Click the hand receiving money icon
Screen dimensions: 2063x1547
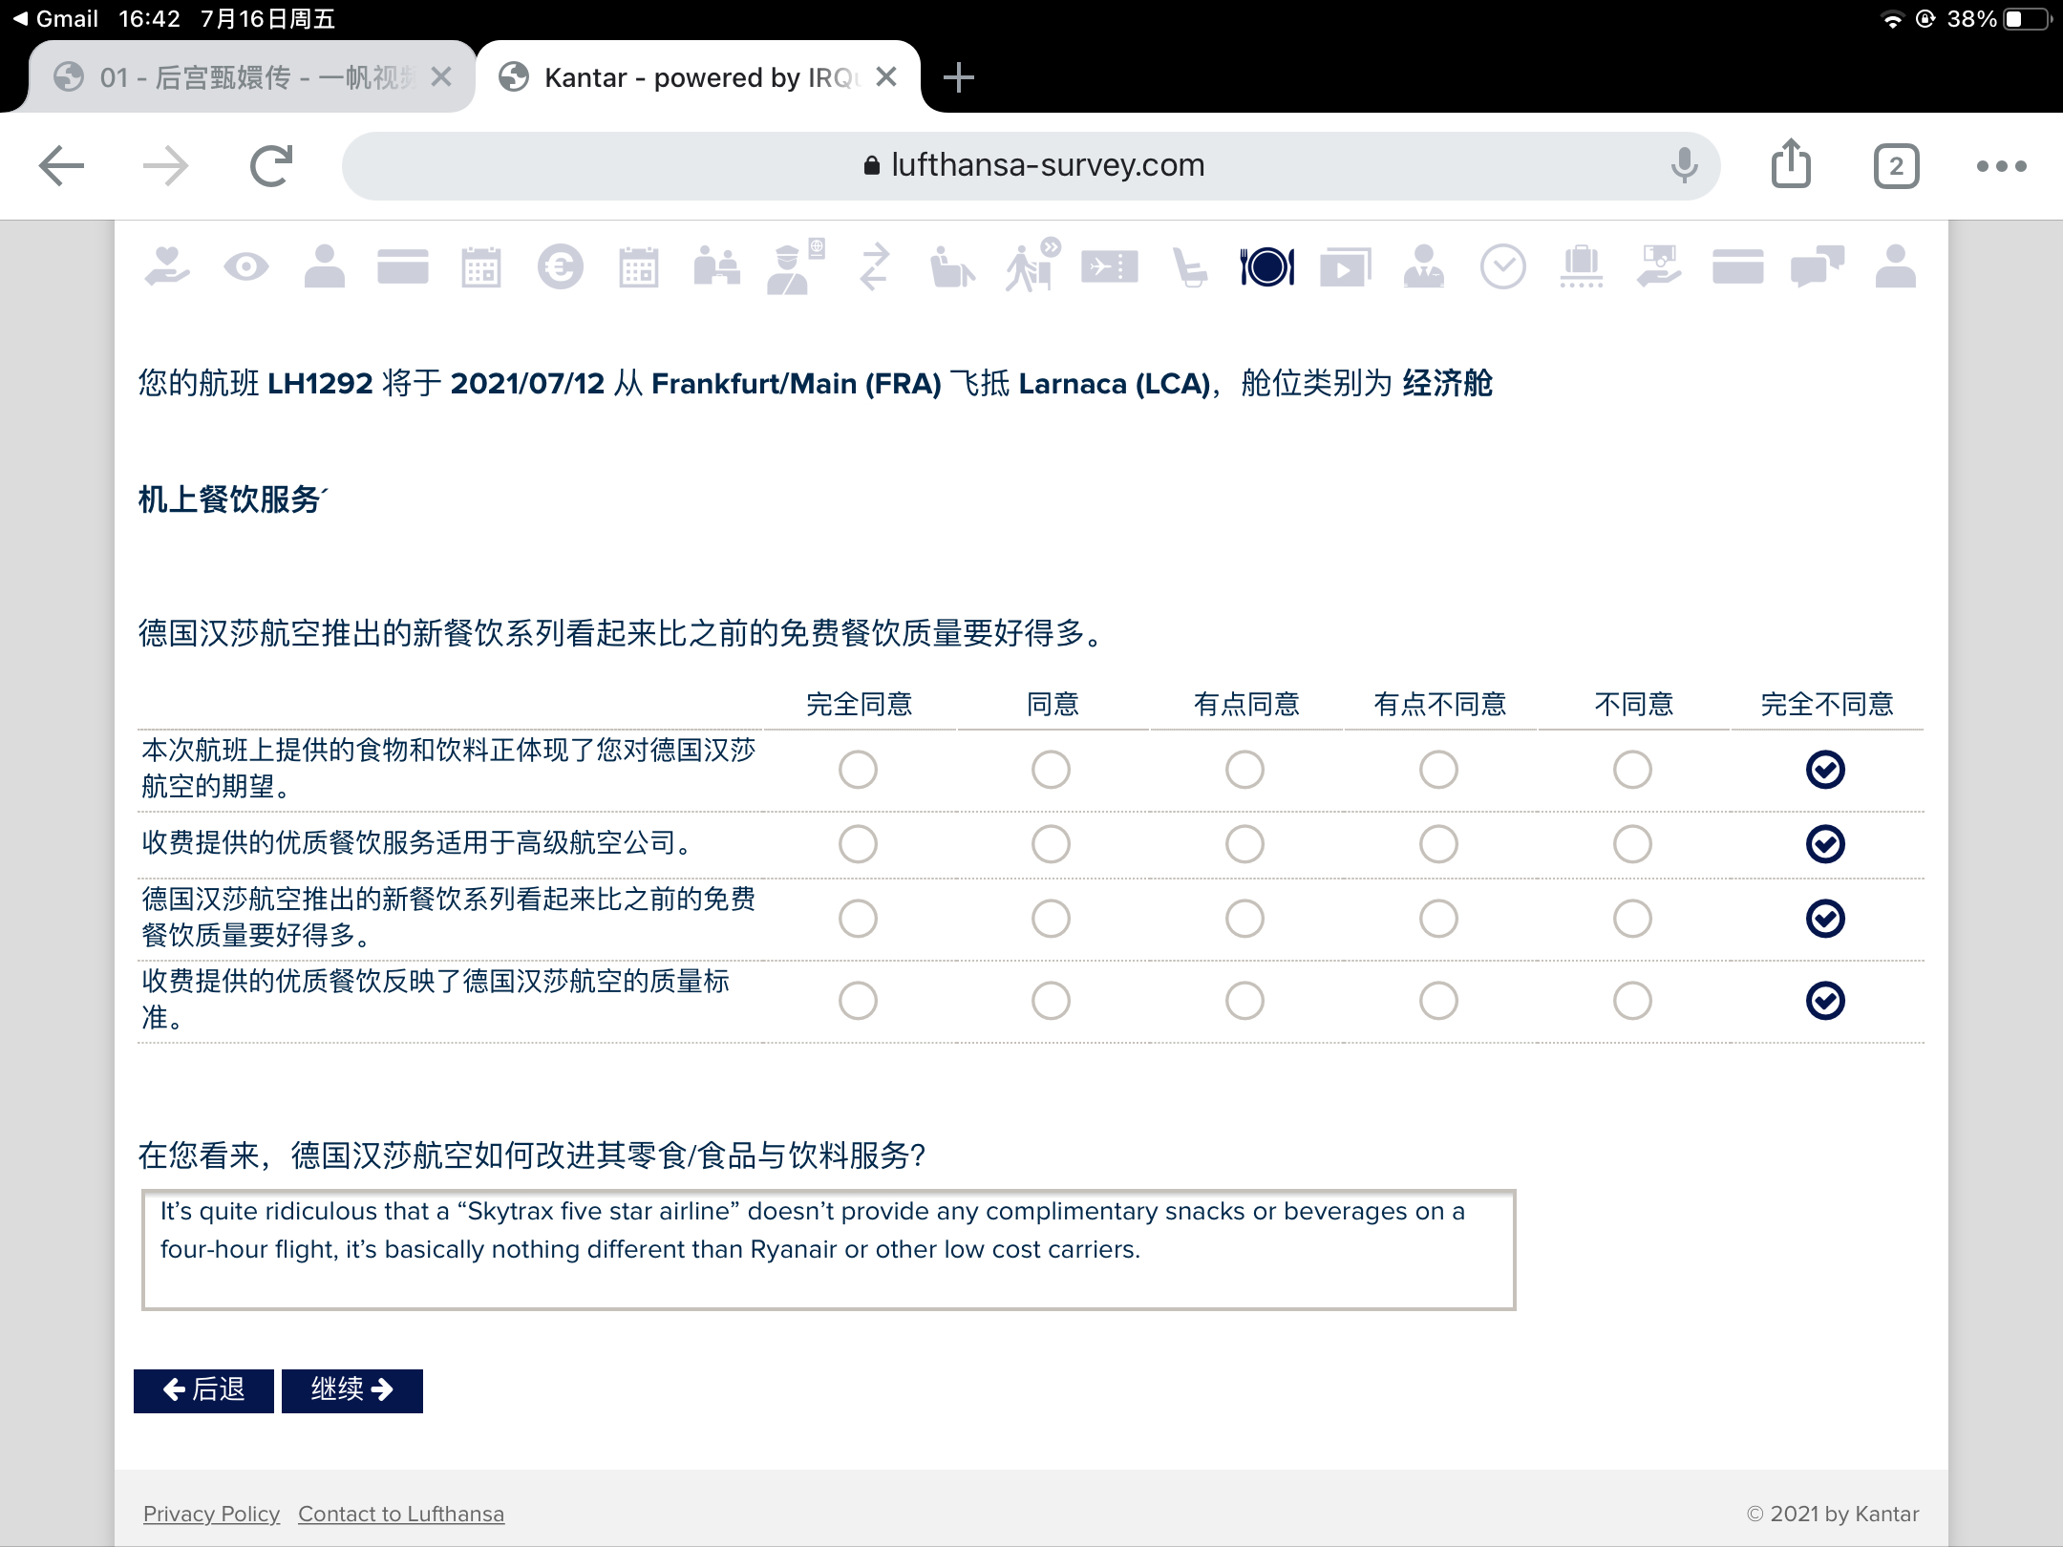[1659, 266]
